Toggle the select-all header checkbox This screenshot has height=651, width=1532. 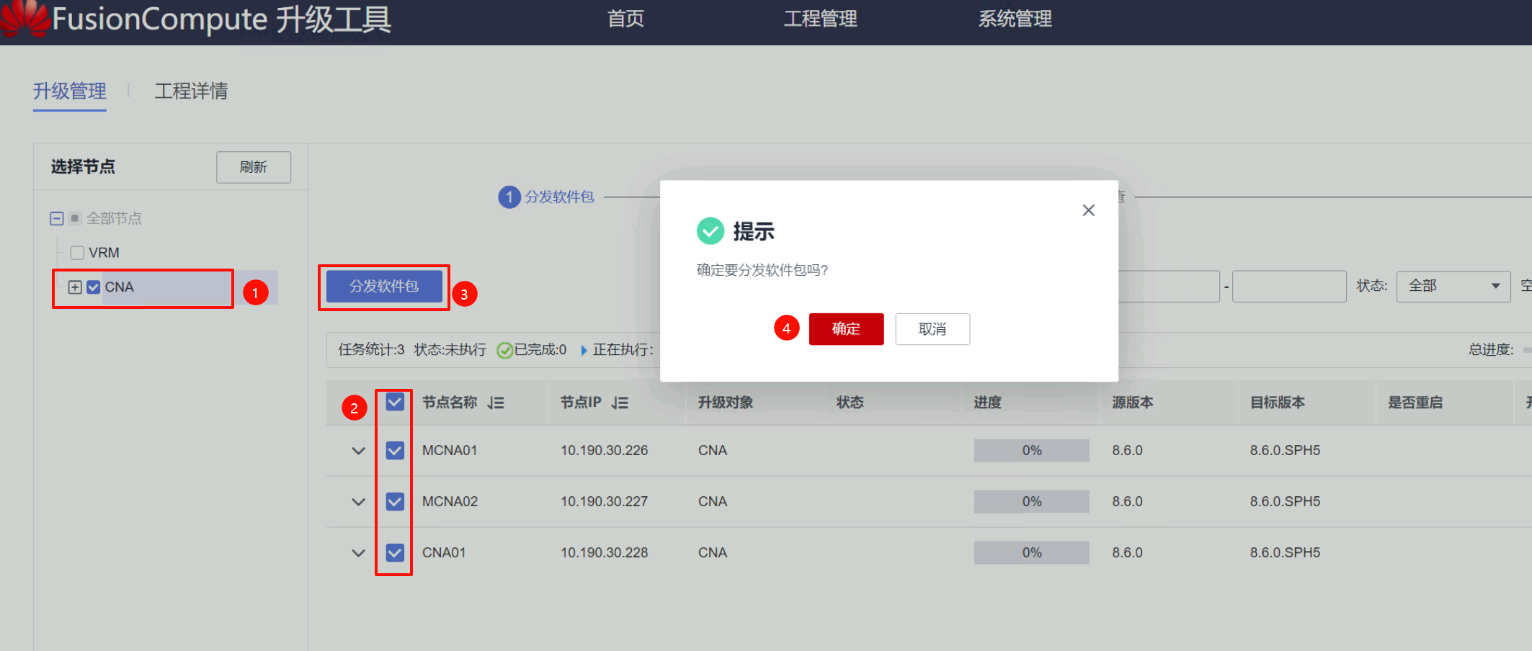coord(395,402)
